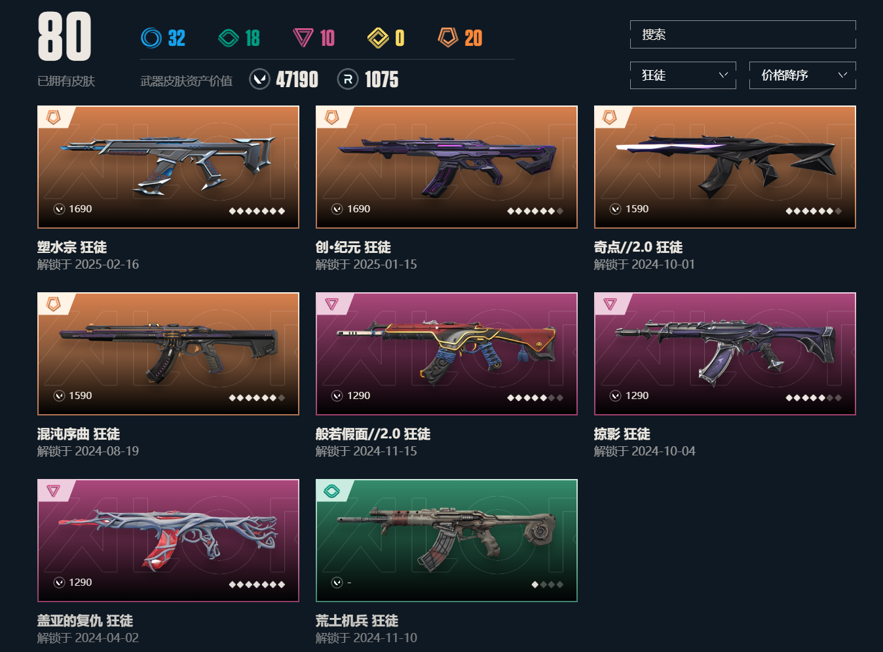Click the 掠影 狂徒 title text
Image resolution: width=883 pixels, height=652 pixels.
point(622,434)
